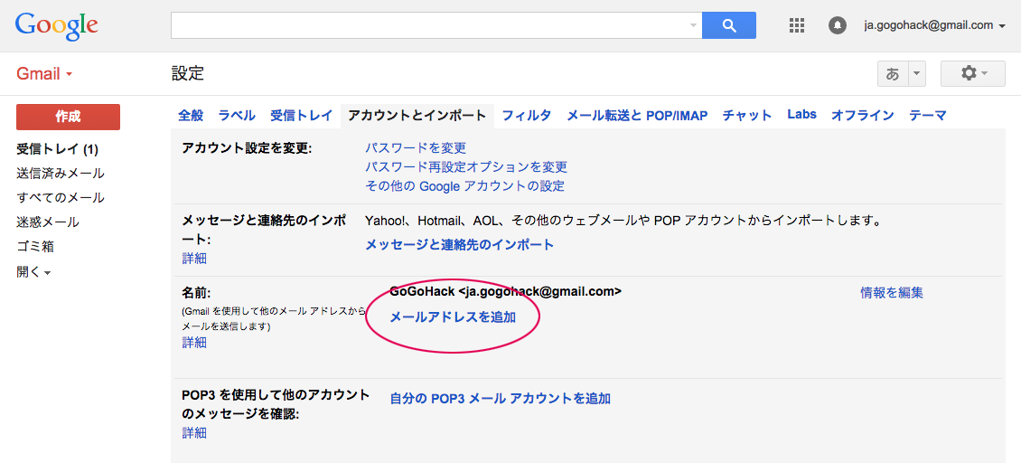Screen dimensions: 1021x463
Task: Switch to the テーマ settings tab
Action: click(x=927, y=116)
